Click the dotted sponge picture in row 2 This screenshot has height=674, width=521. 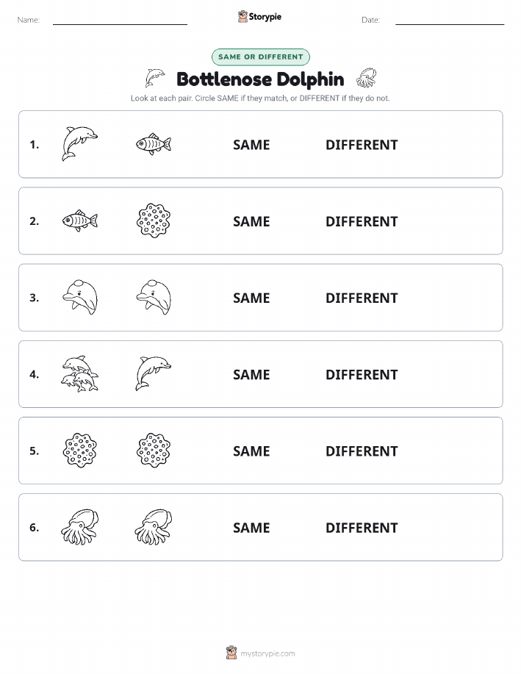(x=154, y=221)
